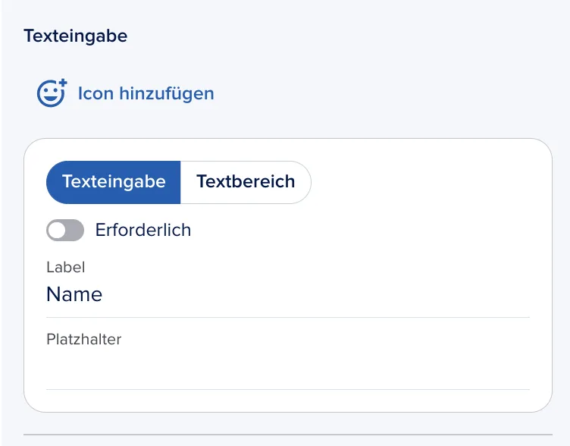Place cursor on the word Name
Image resolution: width=570 pixels, height=446 pixels.
tap(74, 294)
